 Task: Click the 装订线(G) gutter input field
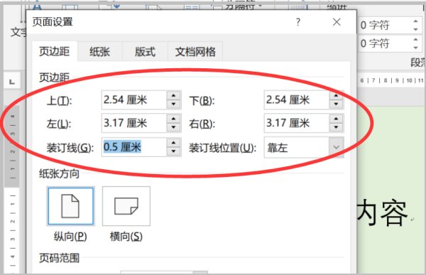coord(134,147)
